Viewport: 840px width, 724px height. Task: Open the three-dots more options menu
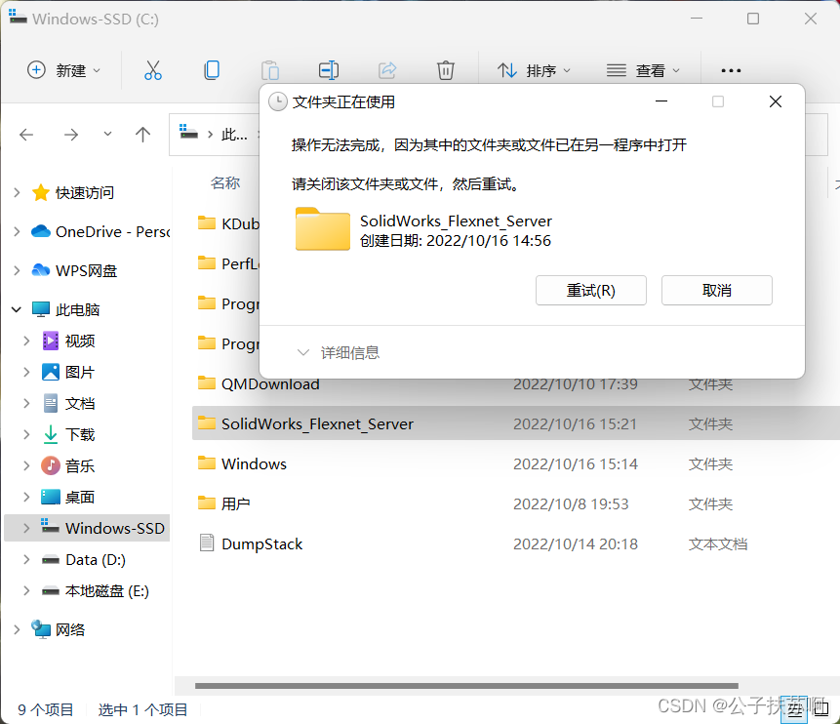click(731, 70)
